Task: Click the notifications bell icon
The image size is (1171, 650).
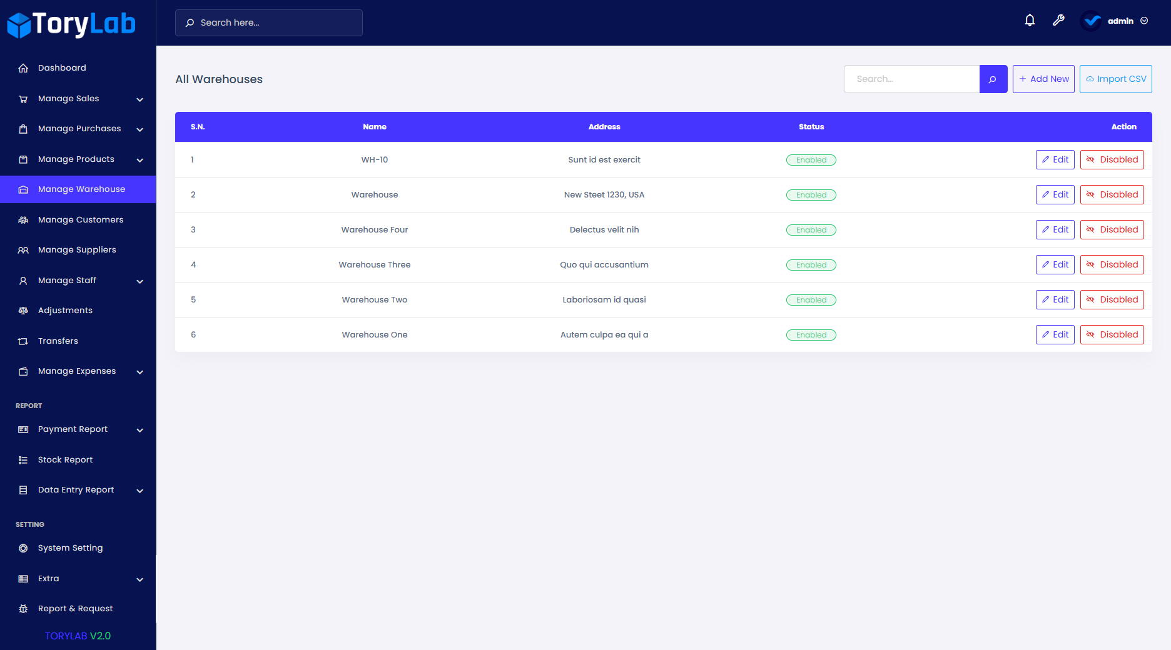Action: click(x=1030, y=20)
